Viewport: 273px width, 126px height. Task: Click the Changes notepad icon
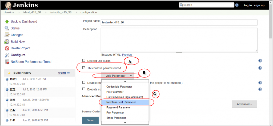7,35
